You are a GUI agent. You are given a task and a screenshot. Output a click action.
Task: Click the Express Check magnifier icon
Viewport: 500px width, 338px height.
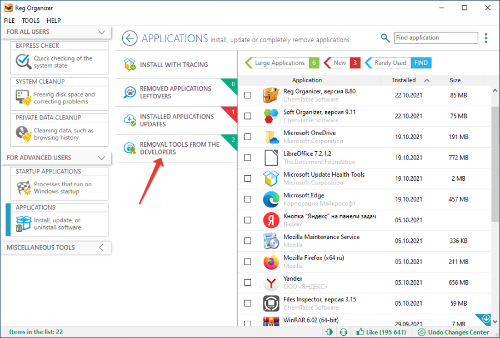tap(23, 61)
